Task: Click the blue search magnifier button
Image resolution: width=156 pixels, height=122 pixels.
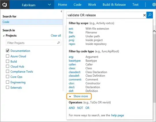Action: pyautogui.click(x=150, y=15)
